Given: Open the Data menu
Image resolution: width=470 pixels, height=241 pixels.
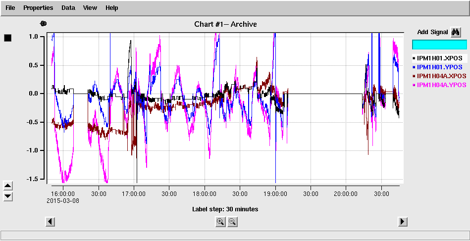Looking at the screenshot, I should pos(68,8).
